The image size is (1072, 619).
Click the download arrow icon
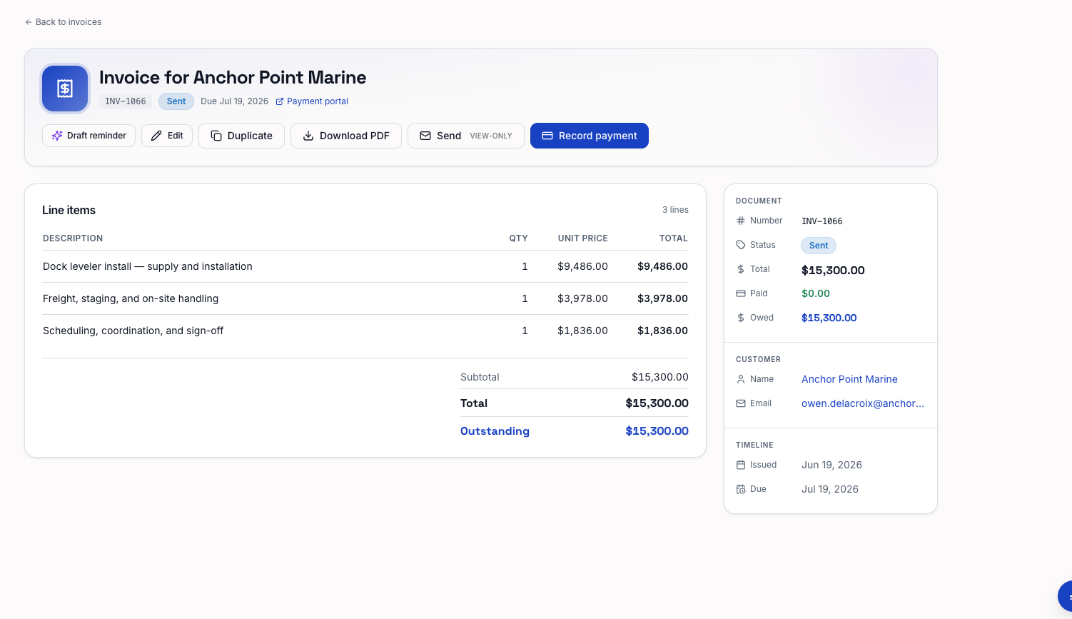pos(308,136)
